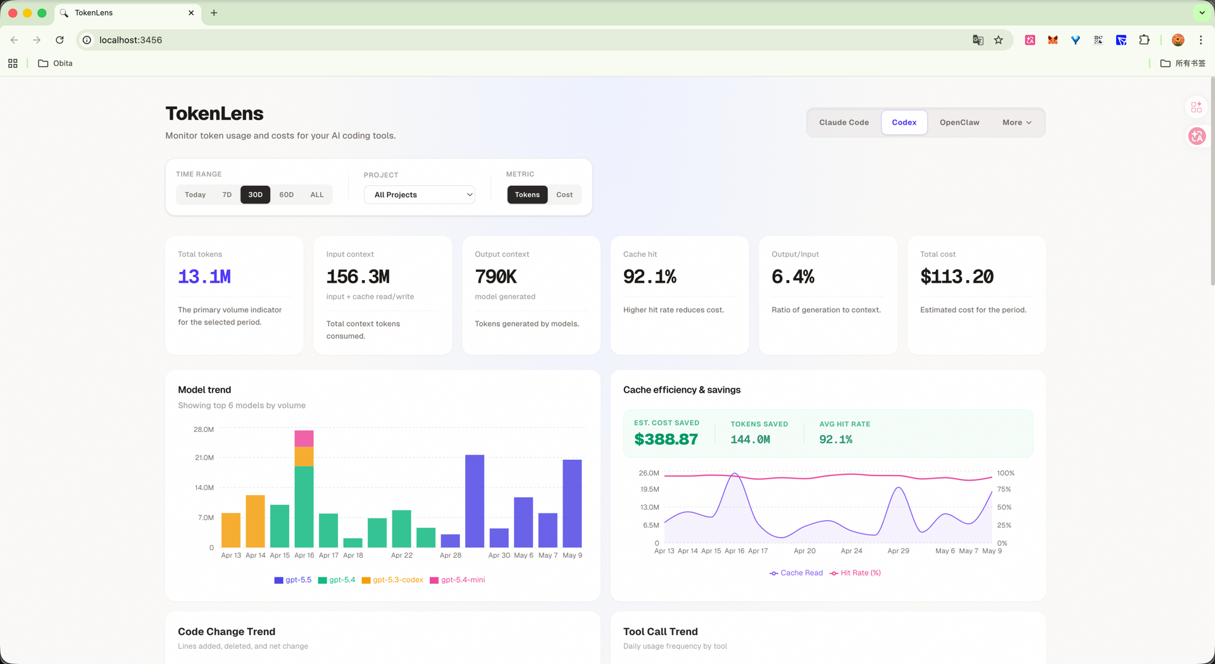Toggle Hit Rate (%) series legend
This screenshot has width=1215, height=664.
pos(855,573)
